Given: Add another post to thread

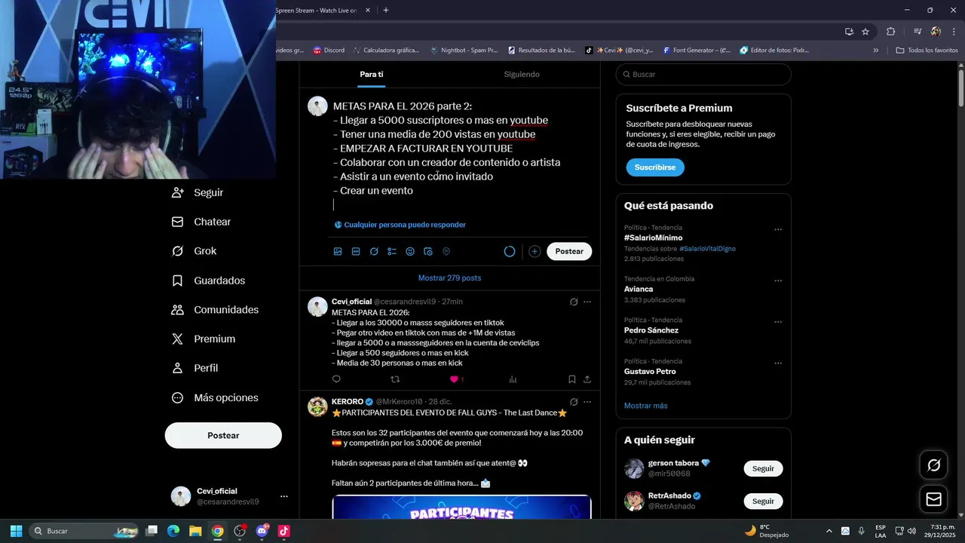Looking at the screenshot, I should 535,251.
